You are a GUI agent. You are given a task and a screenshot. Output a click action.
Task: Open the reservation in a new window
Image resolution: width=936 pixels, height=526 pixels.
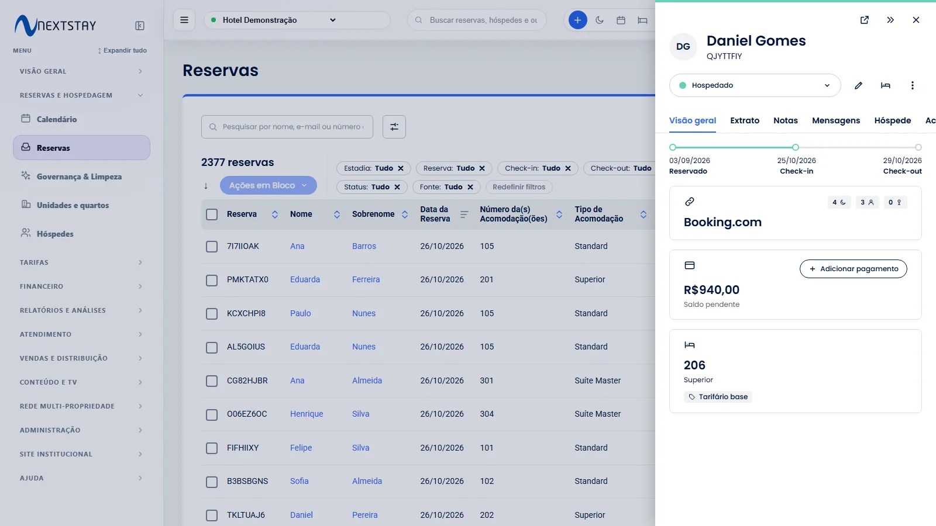pyautogui.click(x=865, y=20)
